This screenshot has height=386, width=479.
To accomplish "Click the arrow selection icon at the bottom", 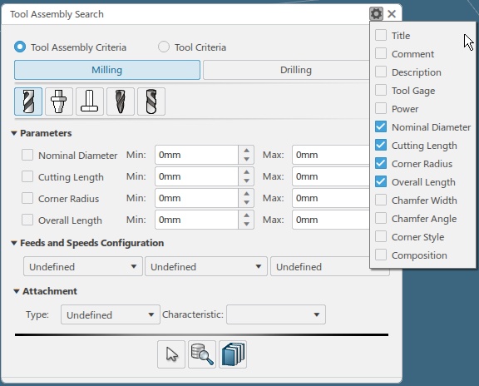I will tap(171, 354).
